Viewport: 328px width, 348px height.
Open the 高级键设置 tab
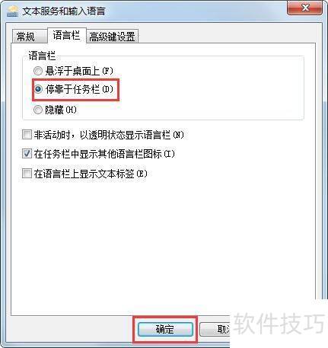coord(112,37)
